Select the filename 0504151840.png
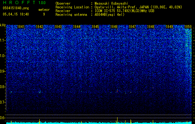Image resolution: width=195 pixels, height=124 pixels. tap(16, 8)
